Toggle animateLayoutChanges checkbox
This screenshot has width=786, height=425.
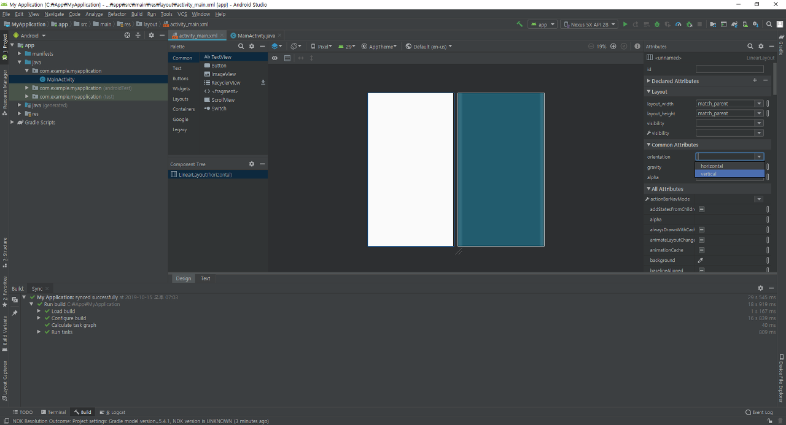pos(702,240)
